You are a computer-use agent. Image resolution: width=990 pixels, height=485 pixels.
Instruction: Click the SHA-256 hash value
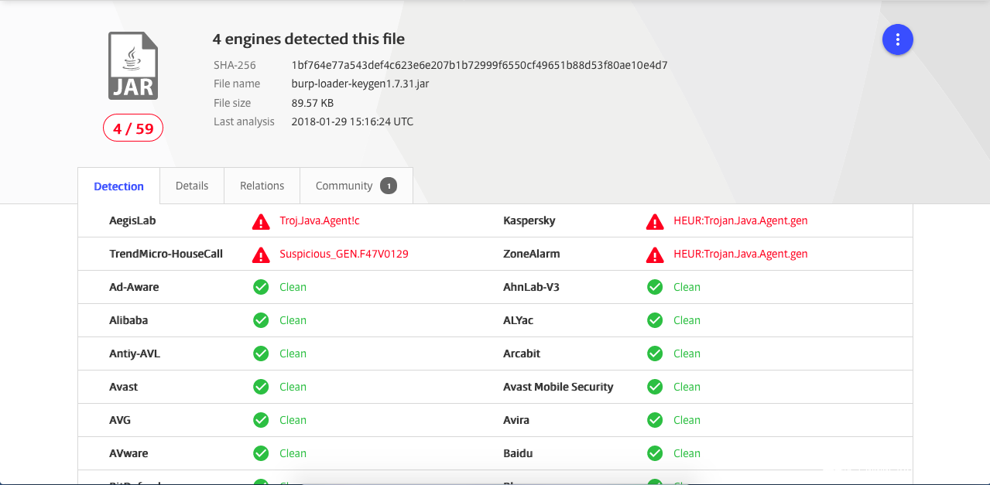479,65
